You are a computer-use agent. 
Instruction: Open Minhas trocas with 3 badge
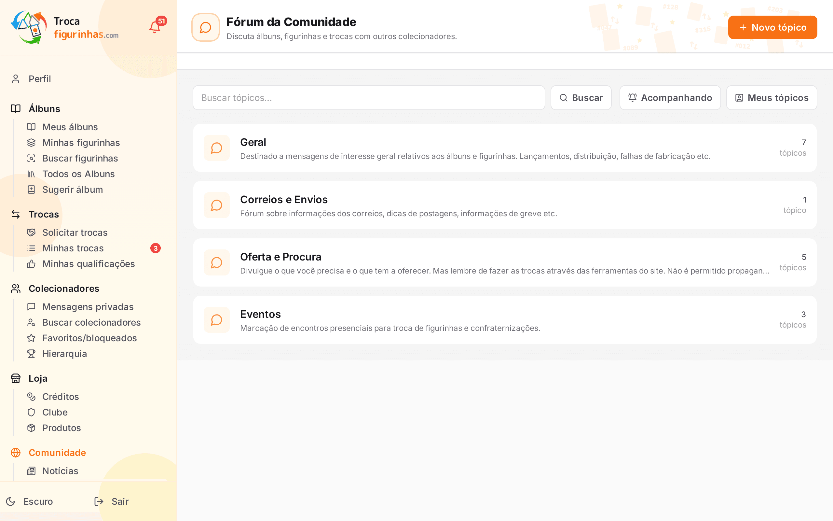(94, 248)
